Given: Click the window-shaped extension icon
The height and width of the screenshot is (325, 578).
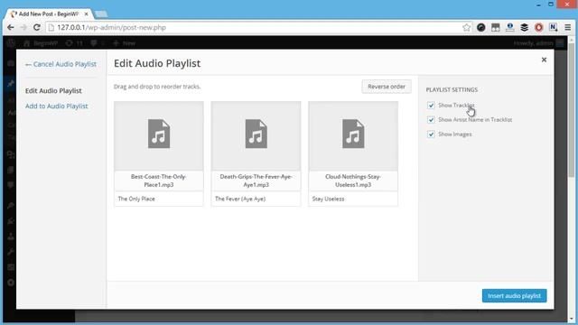Looking at the screenshot, I should pyautogui.click(x=496, y=28).
